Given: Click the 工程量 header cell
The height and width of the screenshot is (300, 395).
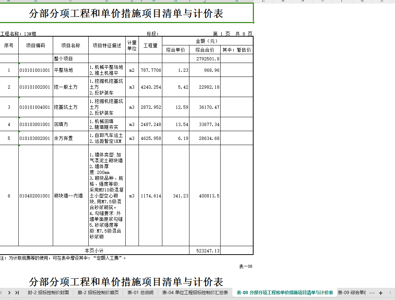Looking at the screenshot, I should pyautogui.click(x=150, y=45).
